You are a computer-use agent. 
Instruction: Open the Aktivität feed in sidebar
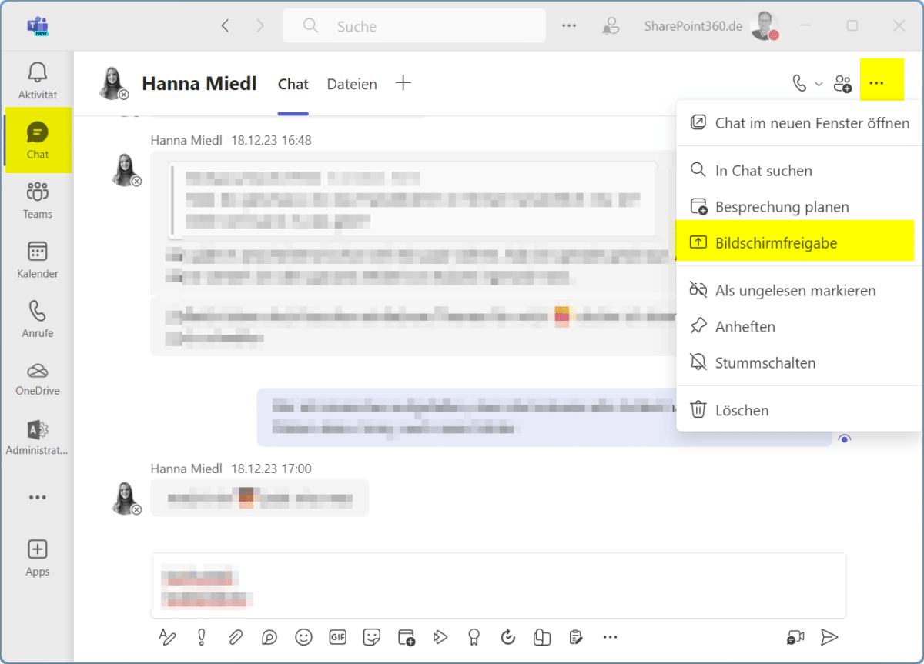(38, 81)
